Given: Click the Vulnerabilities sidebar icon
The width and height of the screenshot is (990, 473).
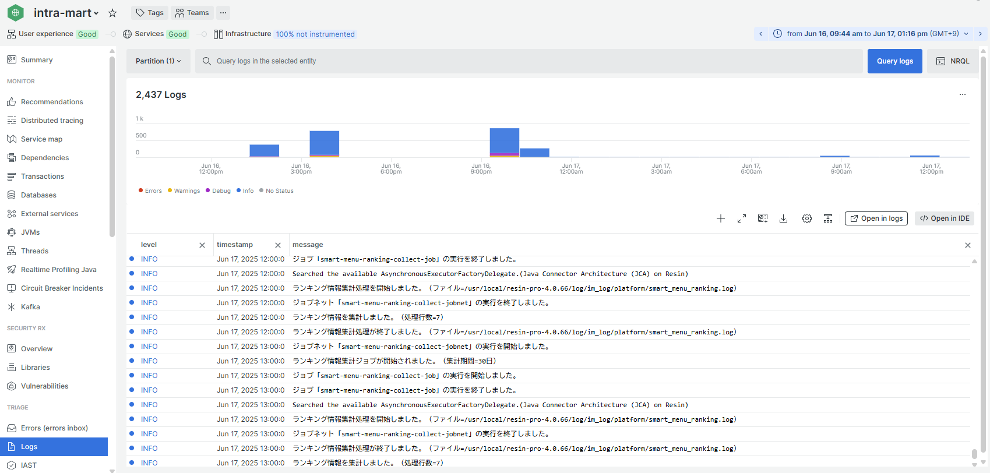Looking at the screenshot, I should 11,386.
